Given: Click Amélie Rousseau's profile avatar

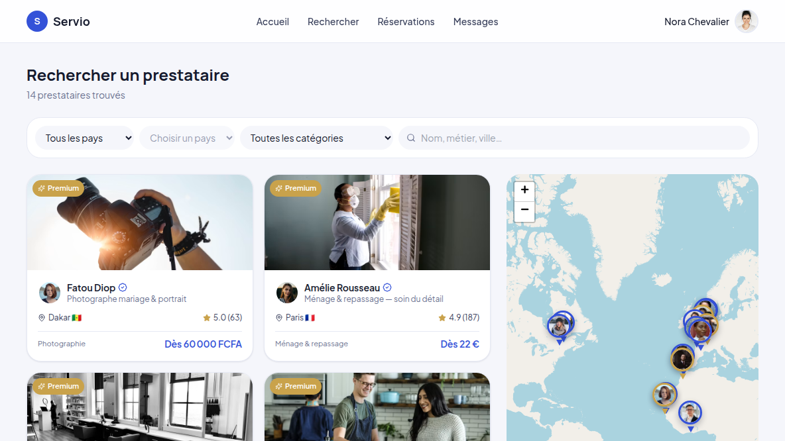Looking at the screenshot, I should (x=287, y=293).
